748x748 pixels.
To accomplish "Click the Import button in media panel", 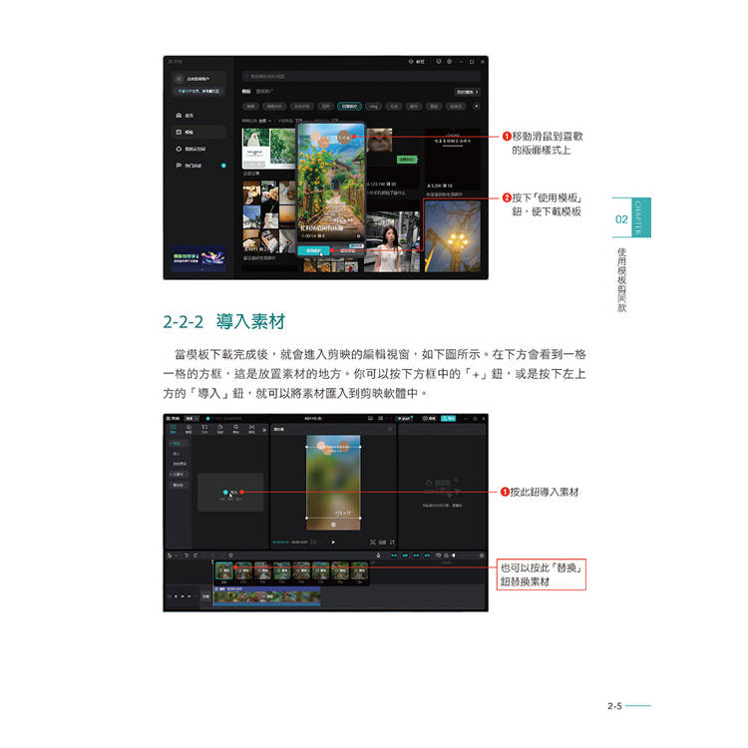I will 230,492.
